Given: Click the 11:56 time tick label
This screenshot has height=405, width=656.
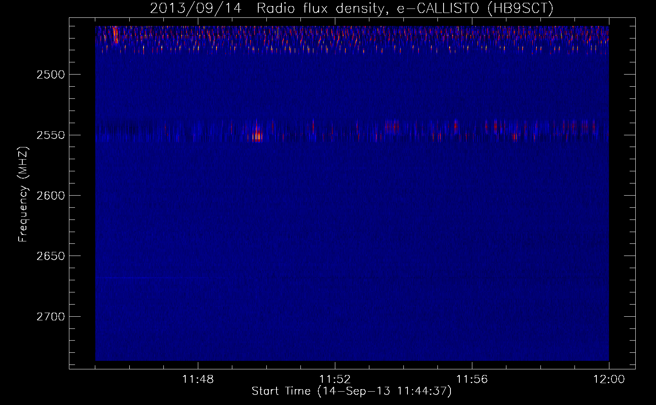Looking at the screenshot, I should click(472, 379).
